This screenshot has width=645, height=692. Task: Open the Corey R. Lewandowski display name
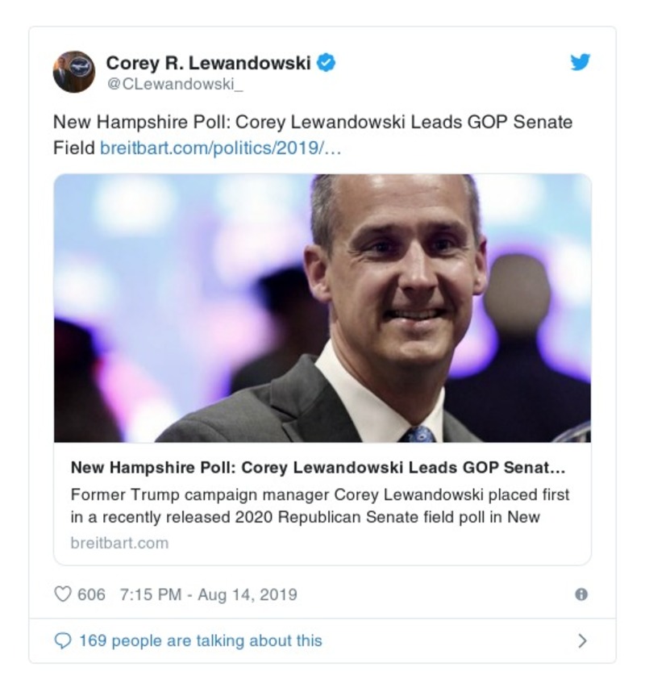tap(208, 62)
